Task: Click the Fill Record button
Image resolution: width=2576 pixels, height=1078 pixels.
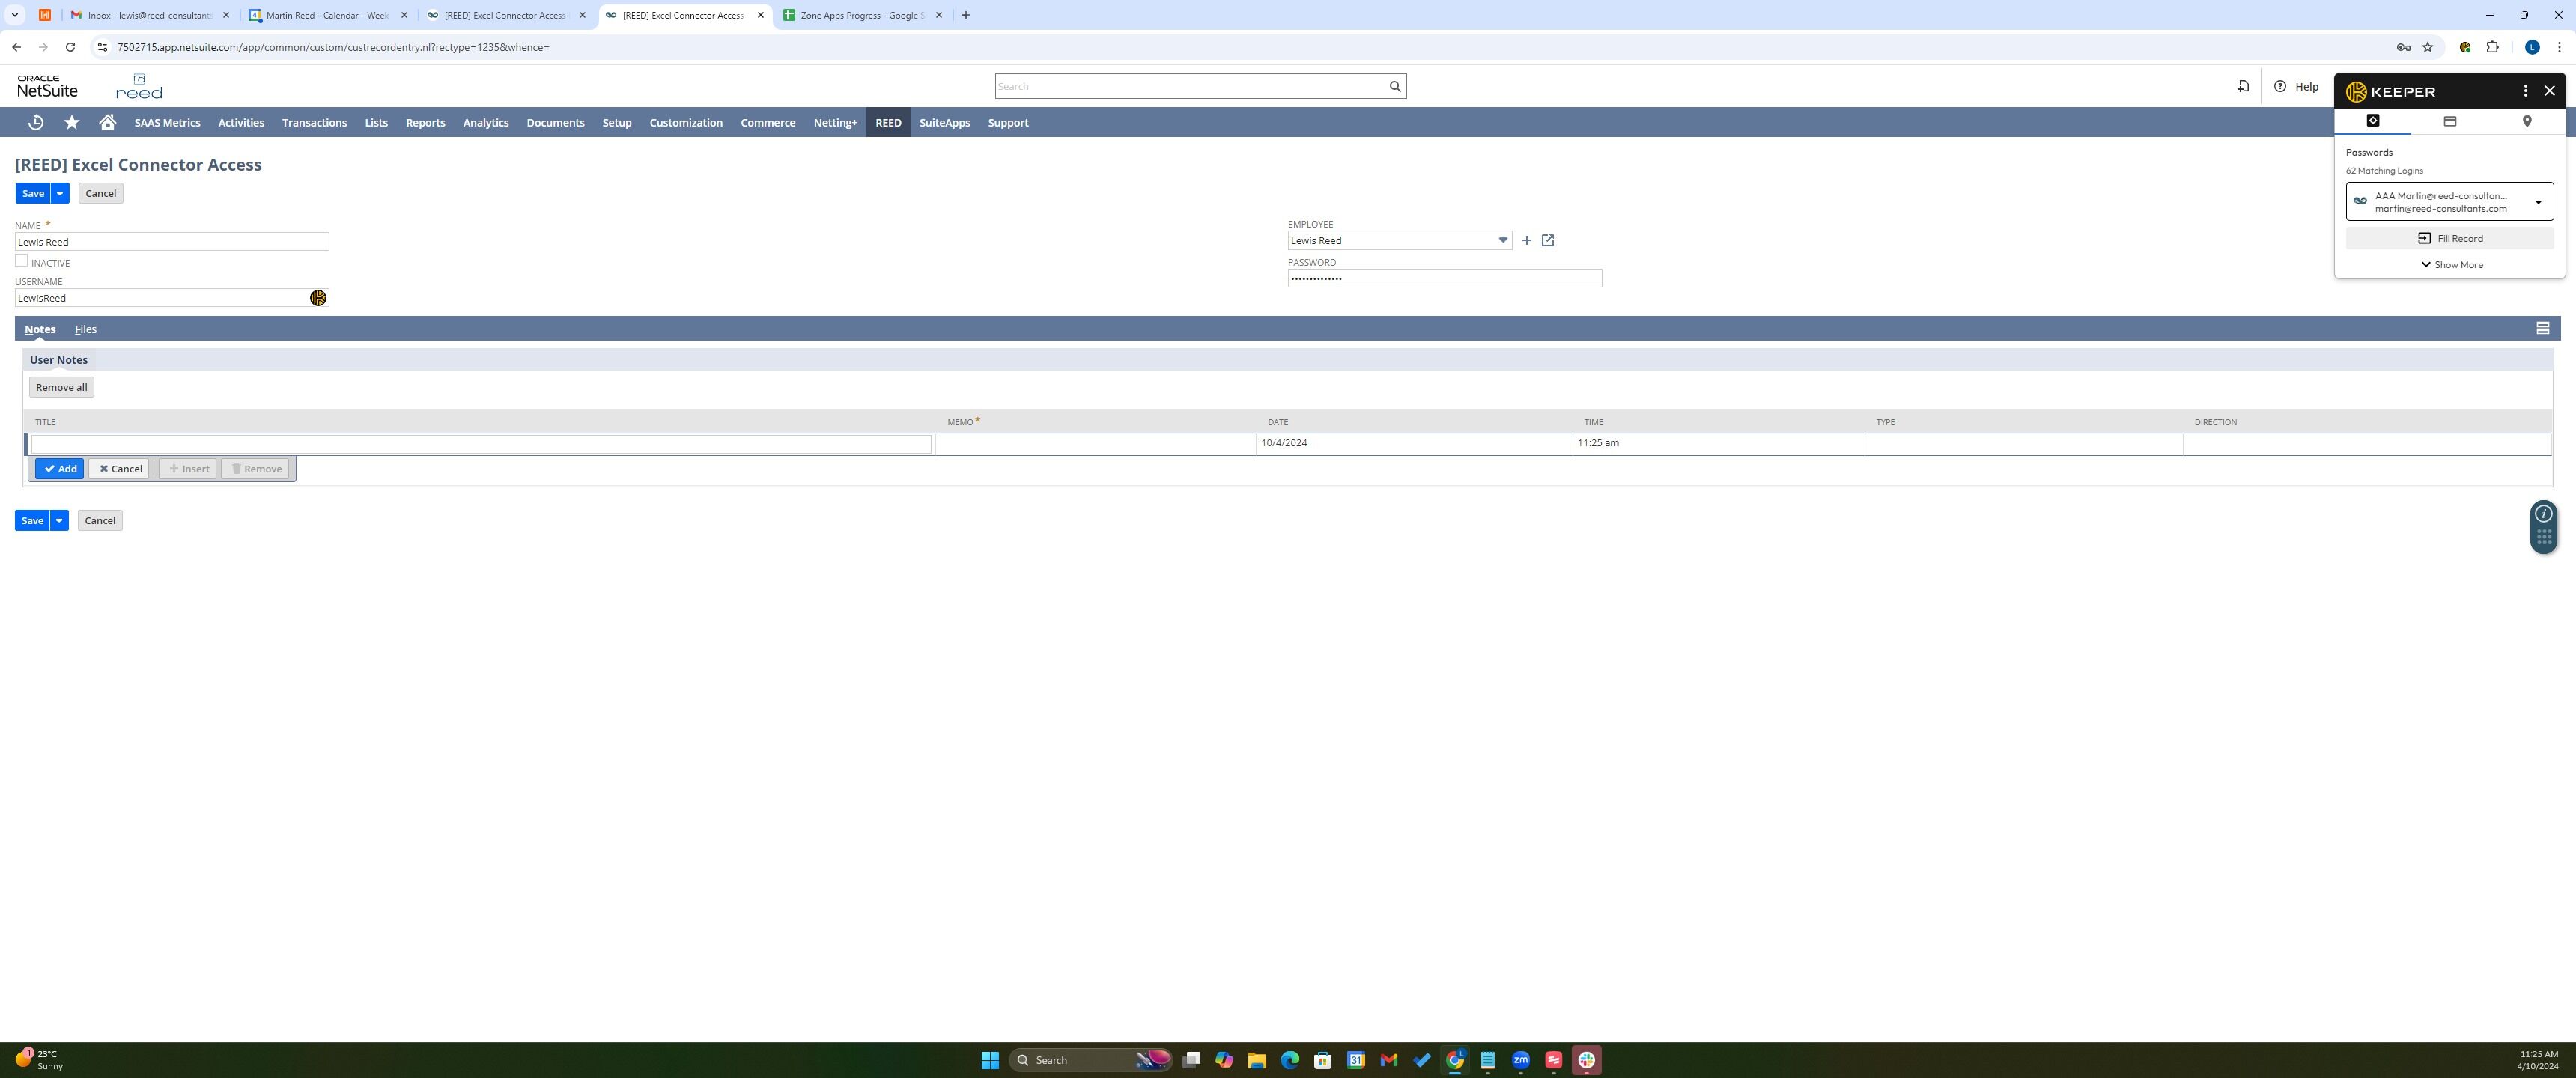Action: tap(2449, 238)
